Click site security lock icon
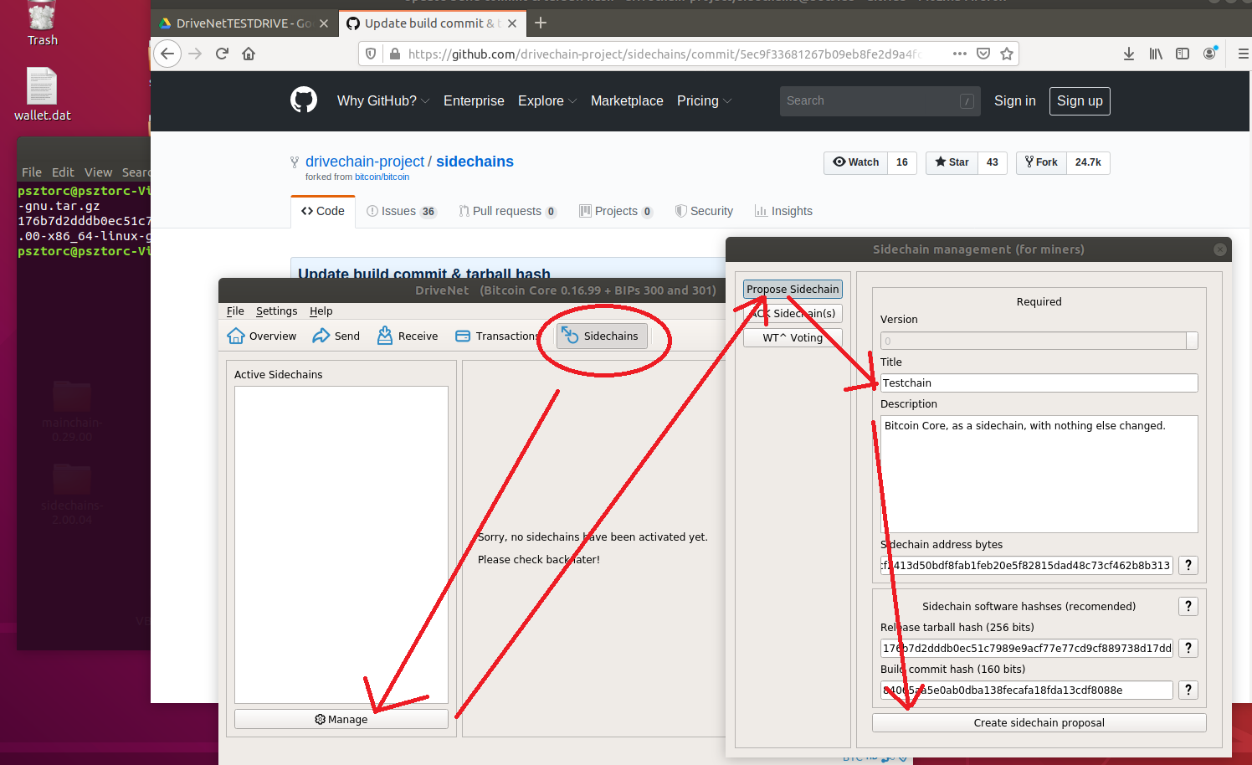The height and width of the screenshot is (765, 1252). tap(395, 54)
